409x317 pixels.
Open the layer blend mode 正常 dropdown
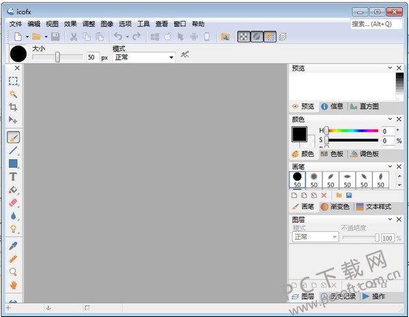click(x=316, y=237)
